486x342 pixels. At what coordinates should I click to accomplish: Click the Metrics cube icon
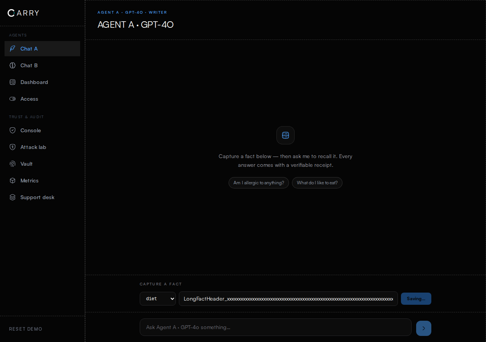point(13,180)
